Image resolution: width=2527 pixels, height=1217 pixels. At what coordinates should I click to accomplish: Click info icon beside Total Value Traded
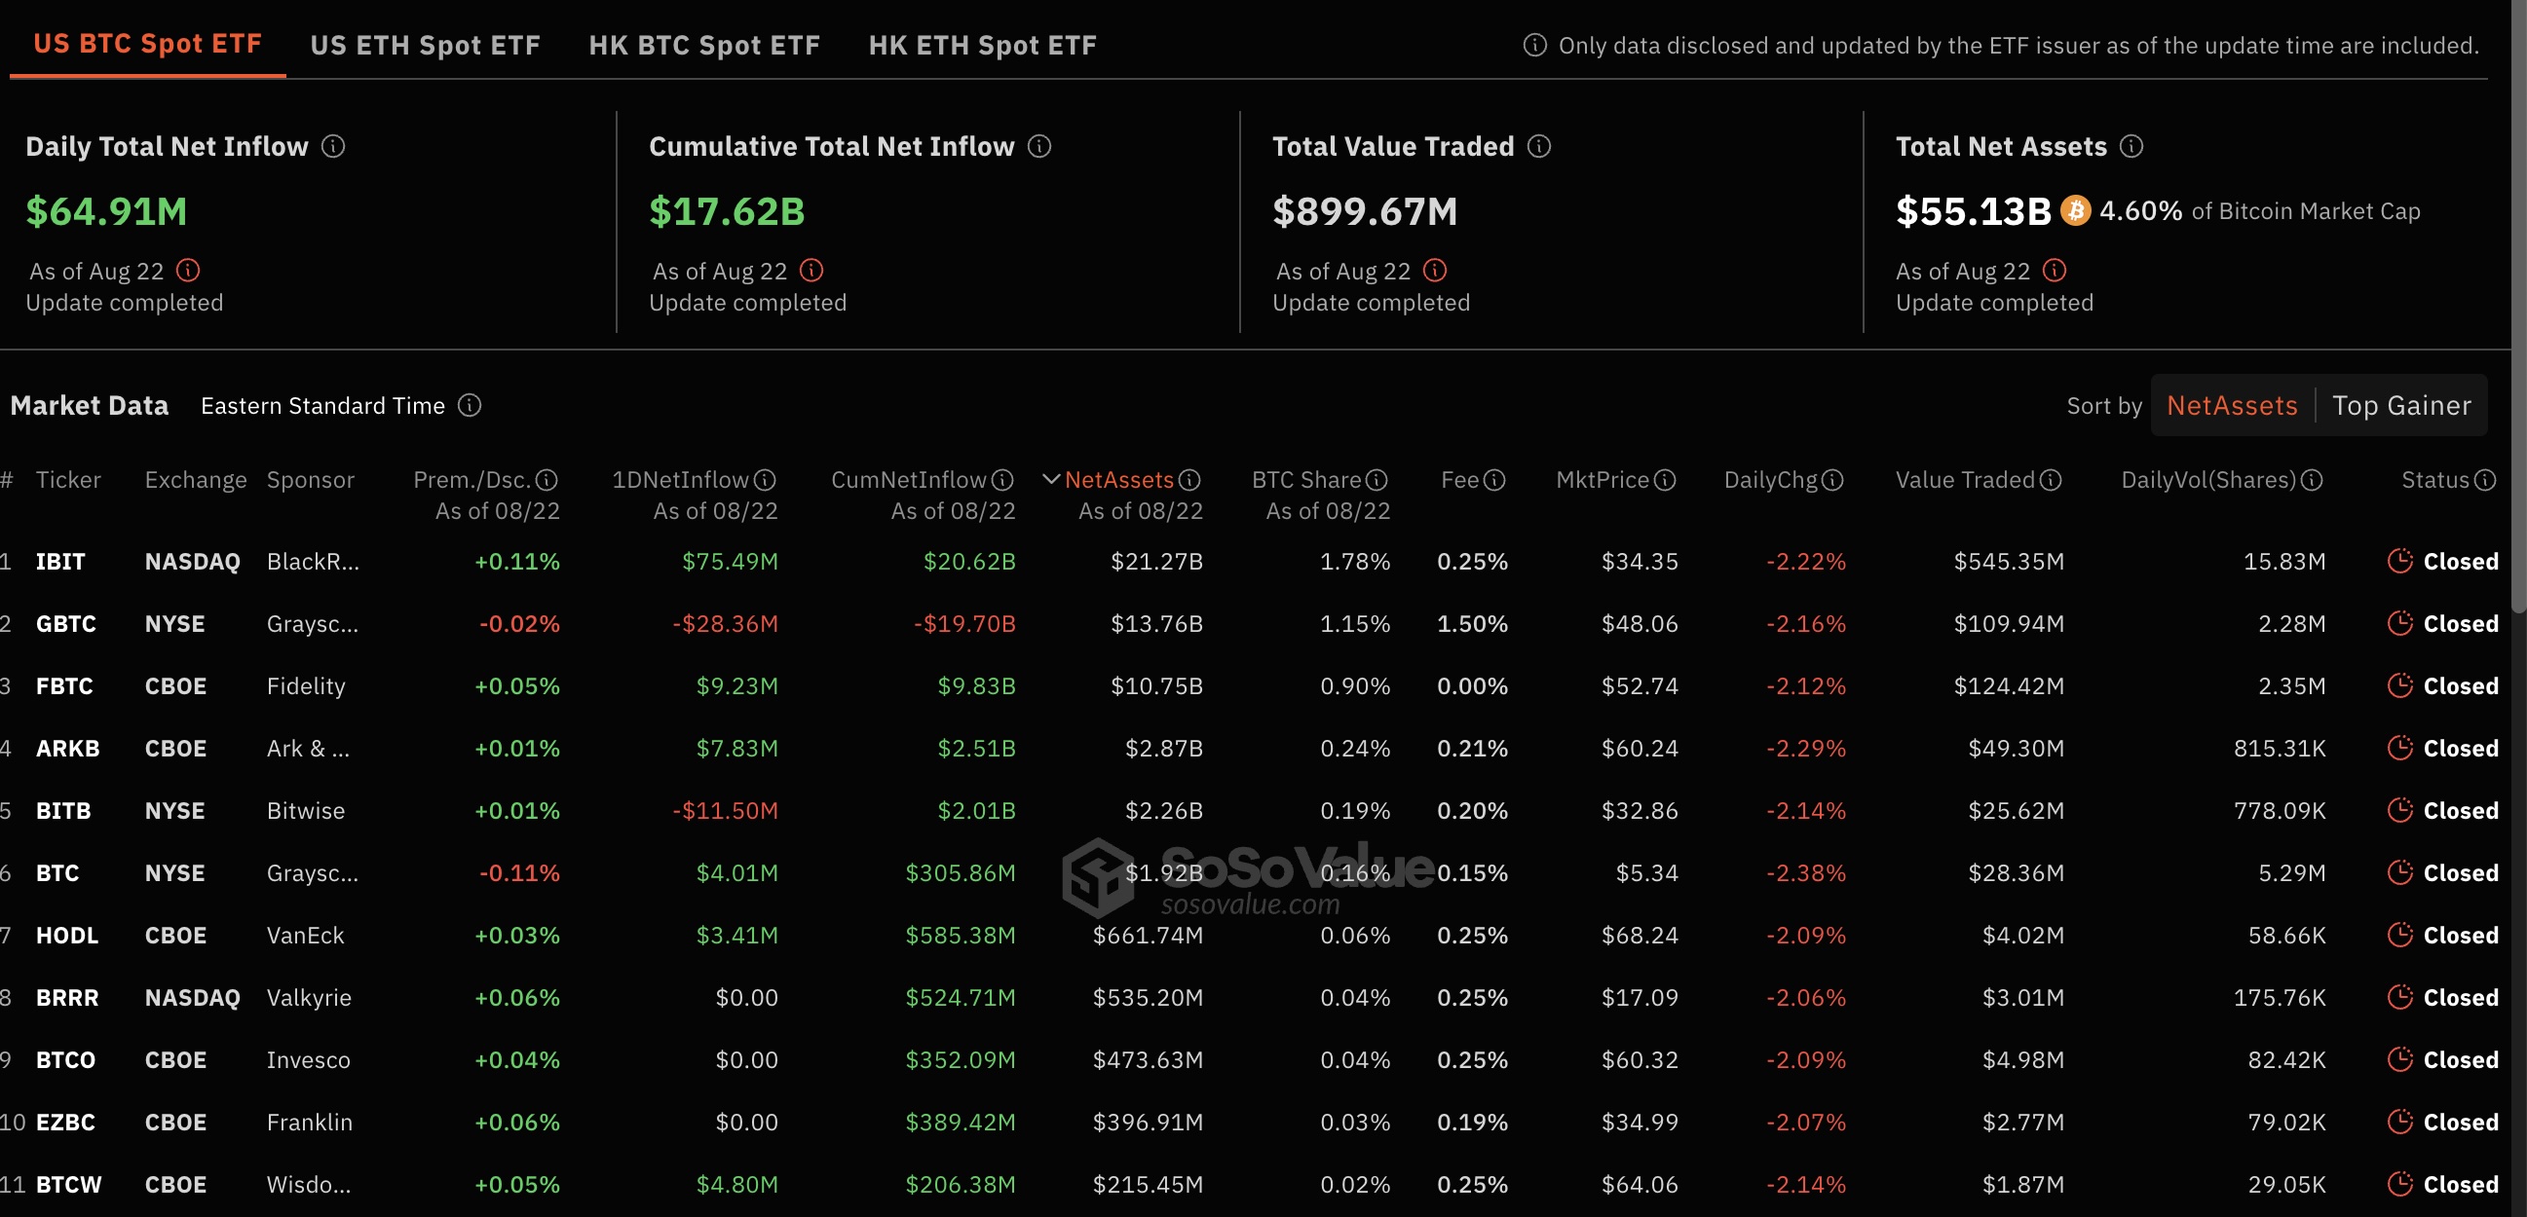point(1539,146)
